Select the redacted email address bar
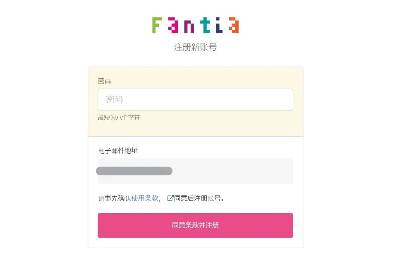Image resolution: width=397 pixels, height=265 pixels. (x=134, y=171)
